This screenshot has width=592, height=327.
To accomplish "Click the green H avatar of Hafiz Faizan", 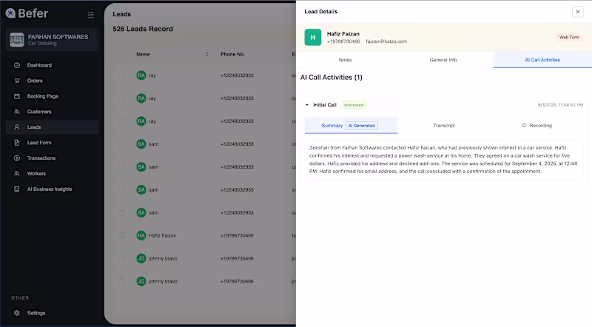I will coord(312,38).
